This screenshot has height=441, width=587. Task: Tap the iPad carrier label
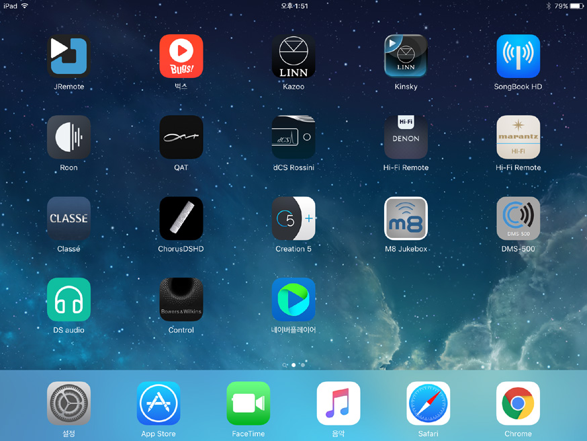pos(11,6)
